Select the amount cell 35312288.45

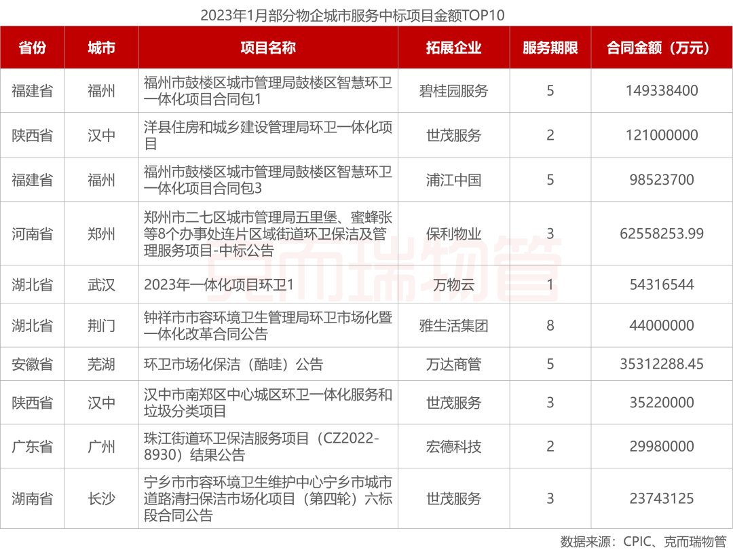[662, 364]
